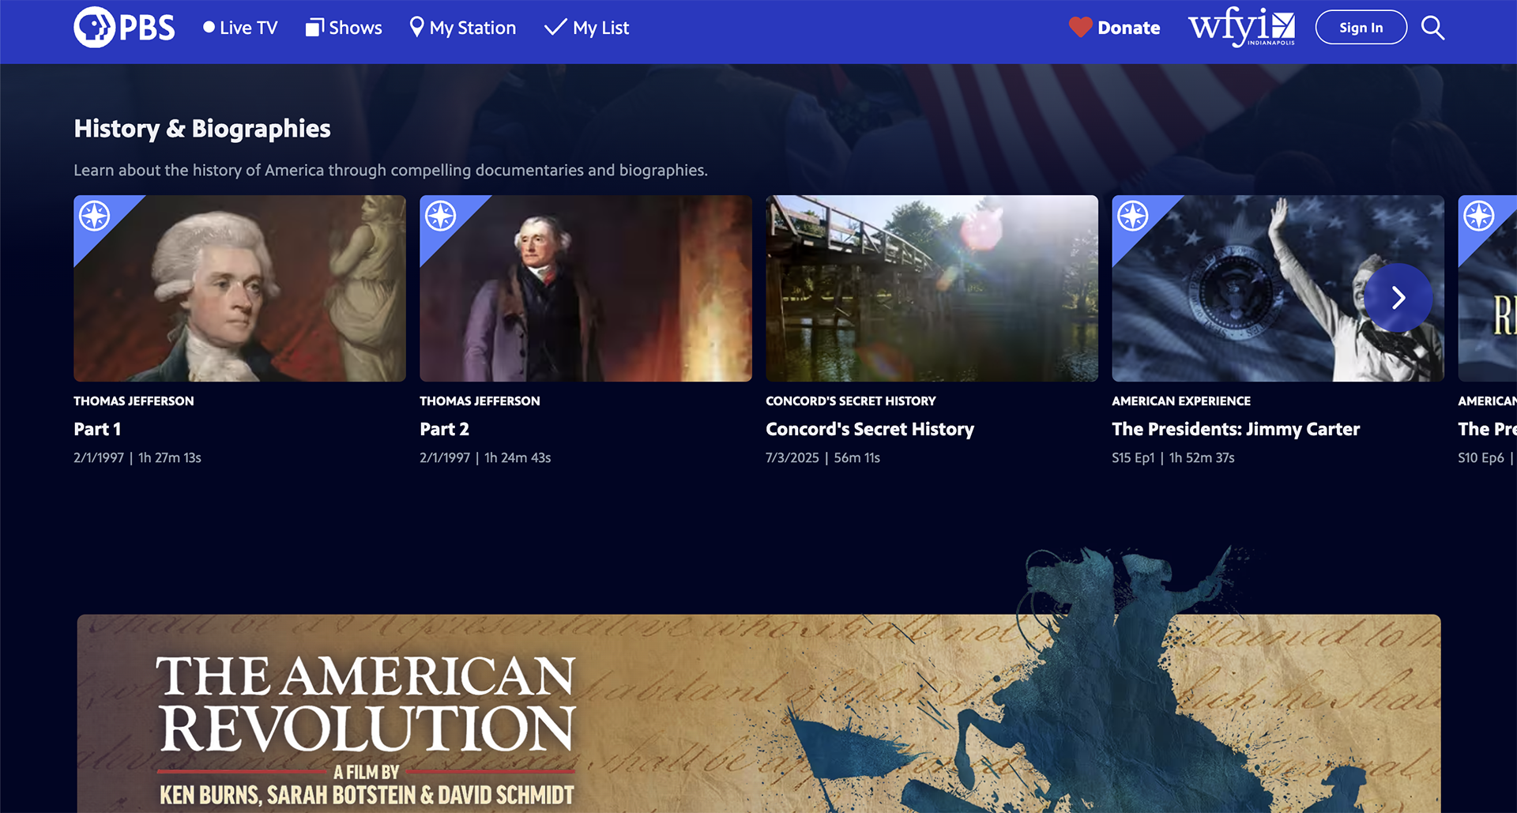Select the location pin icon beside My Station
1517x813 pixels.
tap(416, 27)
